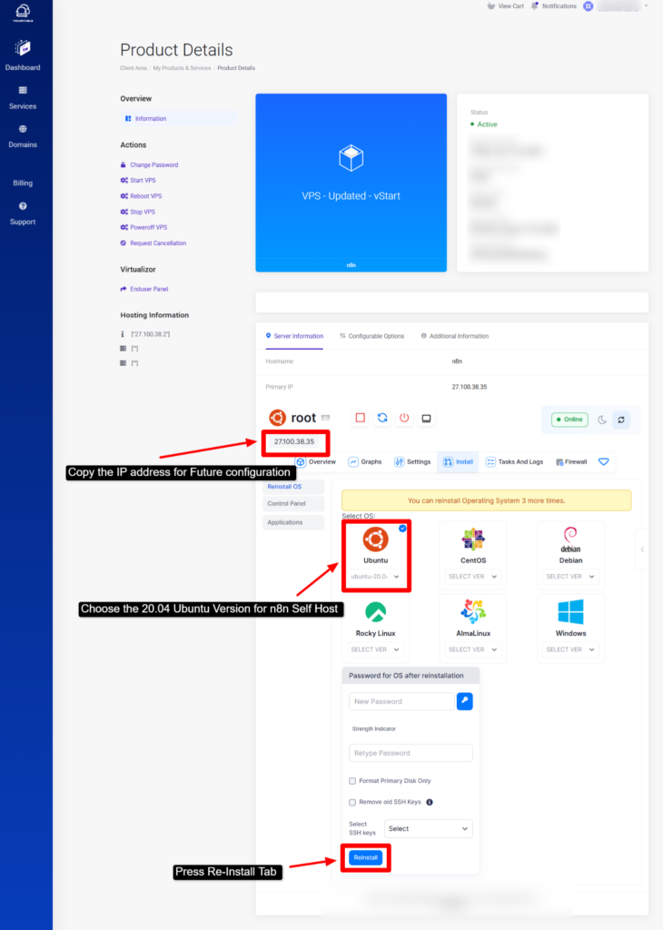Screen dimensions: 663x930
Task: Collapse the side panel arrow at right
Action: point(641,549)
